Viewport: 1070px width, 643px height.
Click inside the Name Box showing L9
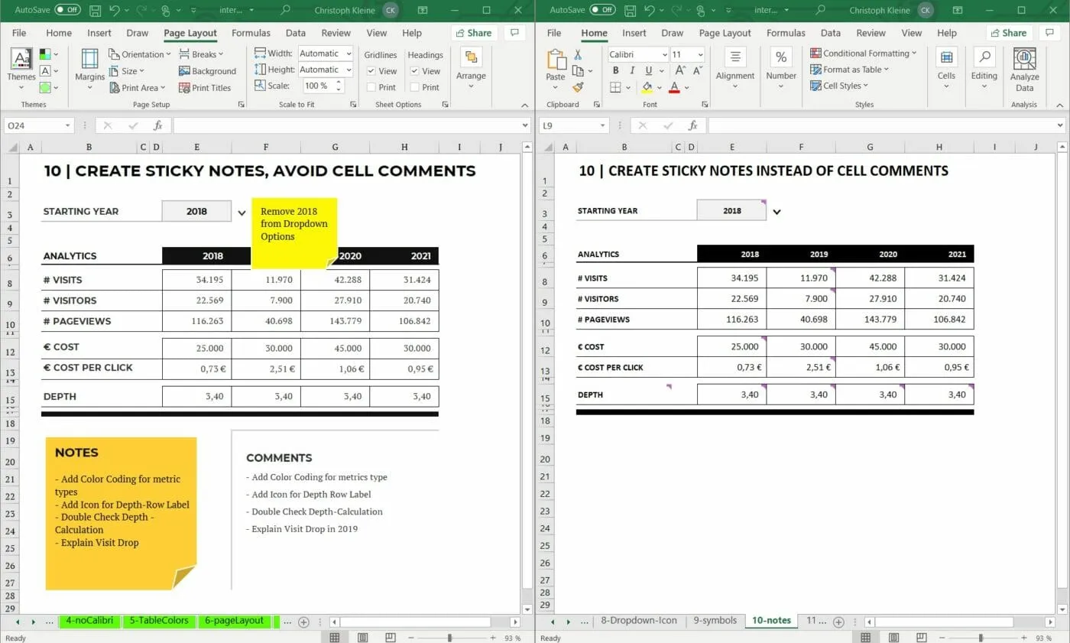tap(569, 125)
